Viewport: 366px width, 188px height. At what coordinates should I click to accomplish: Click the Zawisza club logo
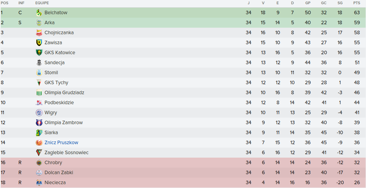coord(39,43)
